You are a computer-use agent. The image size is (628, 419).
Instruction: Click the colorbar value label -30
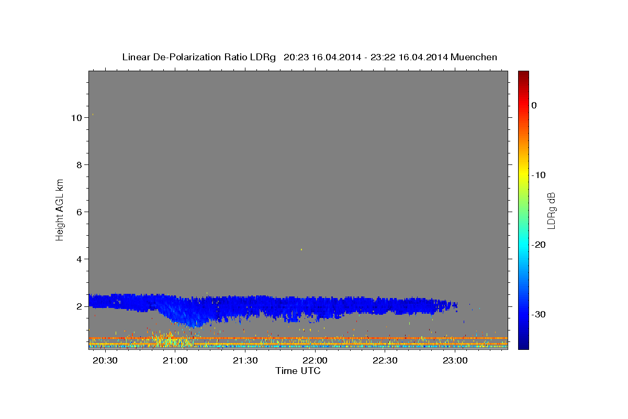pyautogui.click(x=539, y=314)
